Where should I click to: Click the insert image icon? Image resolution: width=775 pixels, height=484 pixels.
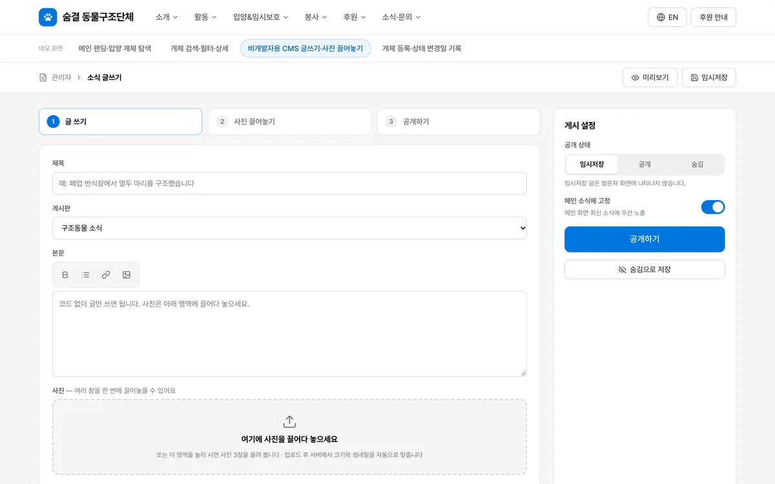[x=127, y=275]
